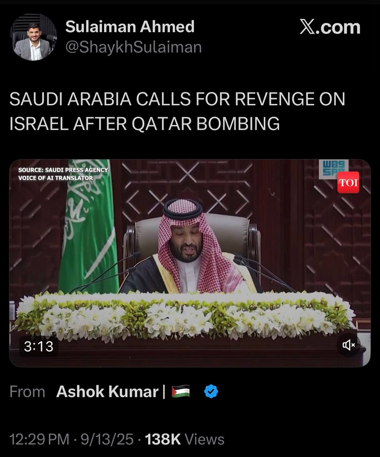Viewport: 380px width, 457px height.
Task: Open the 138K Views count
Action: 185,439
